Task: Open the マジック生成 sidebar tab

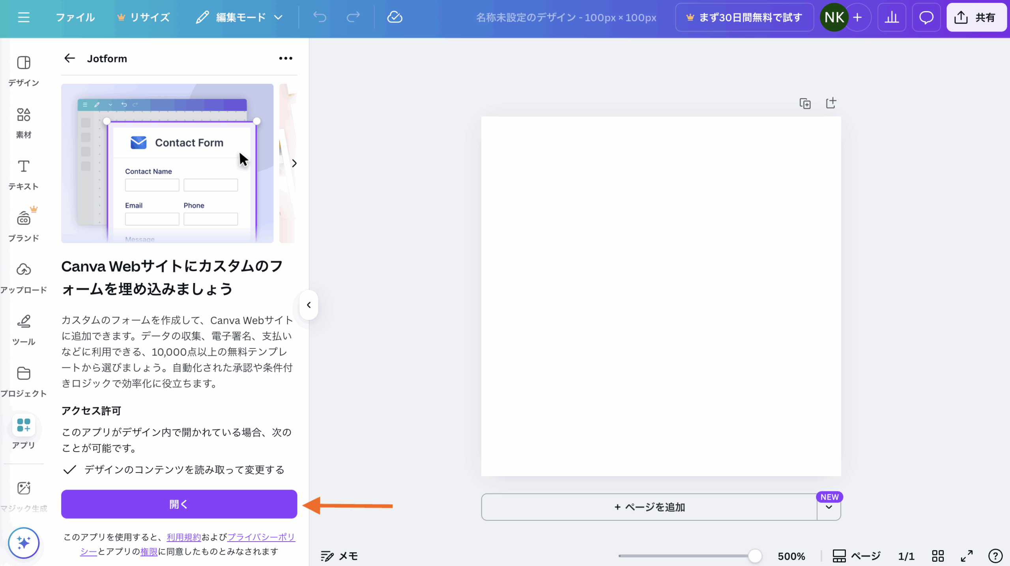Action: click(24, 497)
